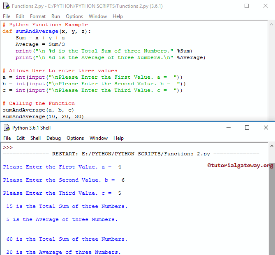The height and width of the screenshot is (255, 275).
Task: Click '20 is the Average' output line
Action: (x=63, y=252)
